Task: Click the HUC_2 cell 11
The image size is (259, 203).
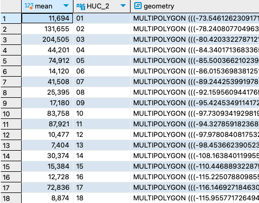Action: (101, 124)
